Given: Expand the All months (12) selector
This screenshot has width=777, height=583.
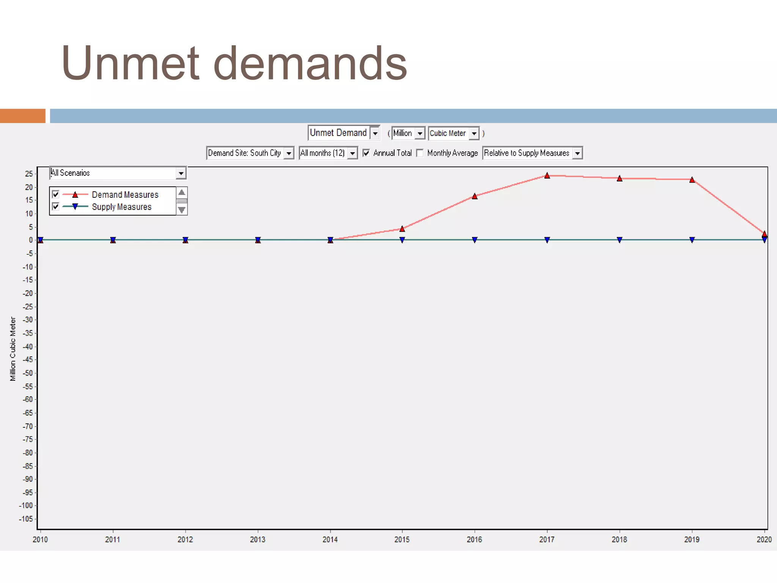Looking at the screenshot, I should click(x=352, y=153).
